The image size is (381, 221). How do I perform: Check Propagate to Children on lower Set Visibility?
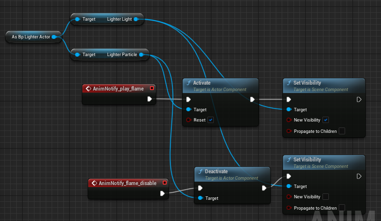(x=342, y=208)
